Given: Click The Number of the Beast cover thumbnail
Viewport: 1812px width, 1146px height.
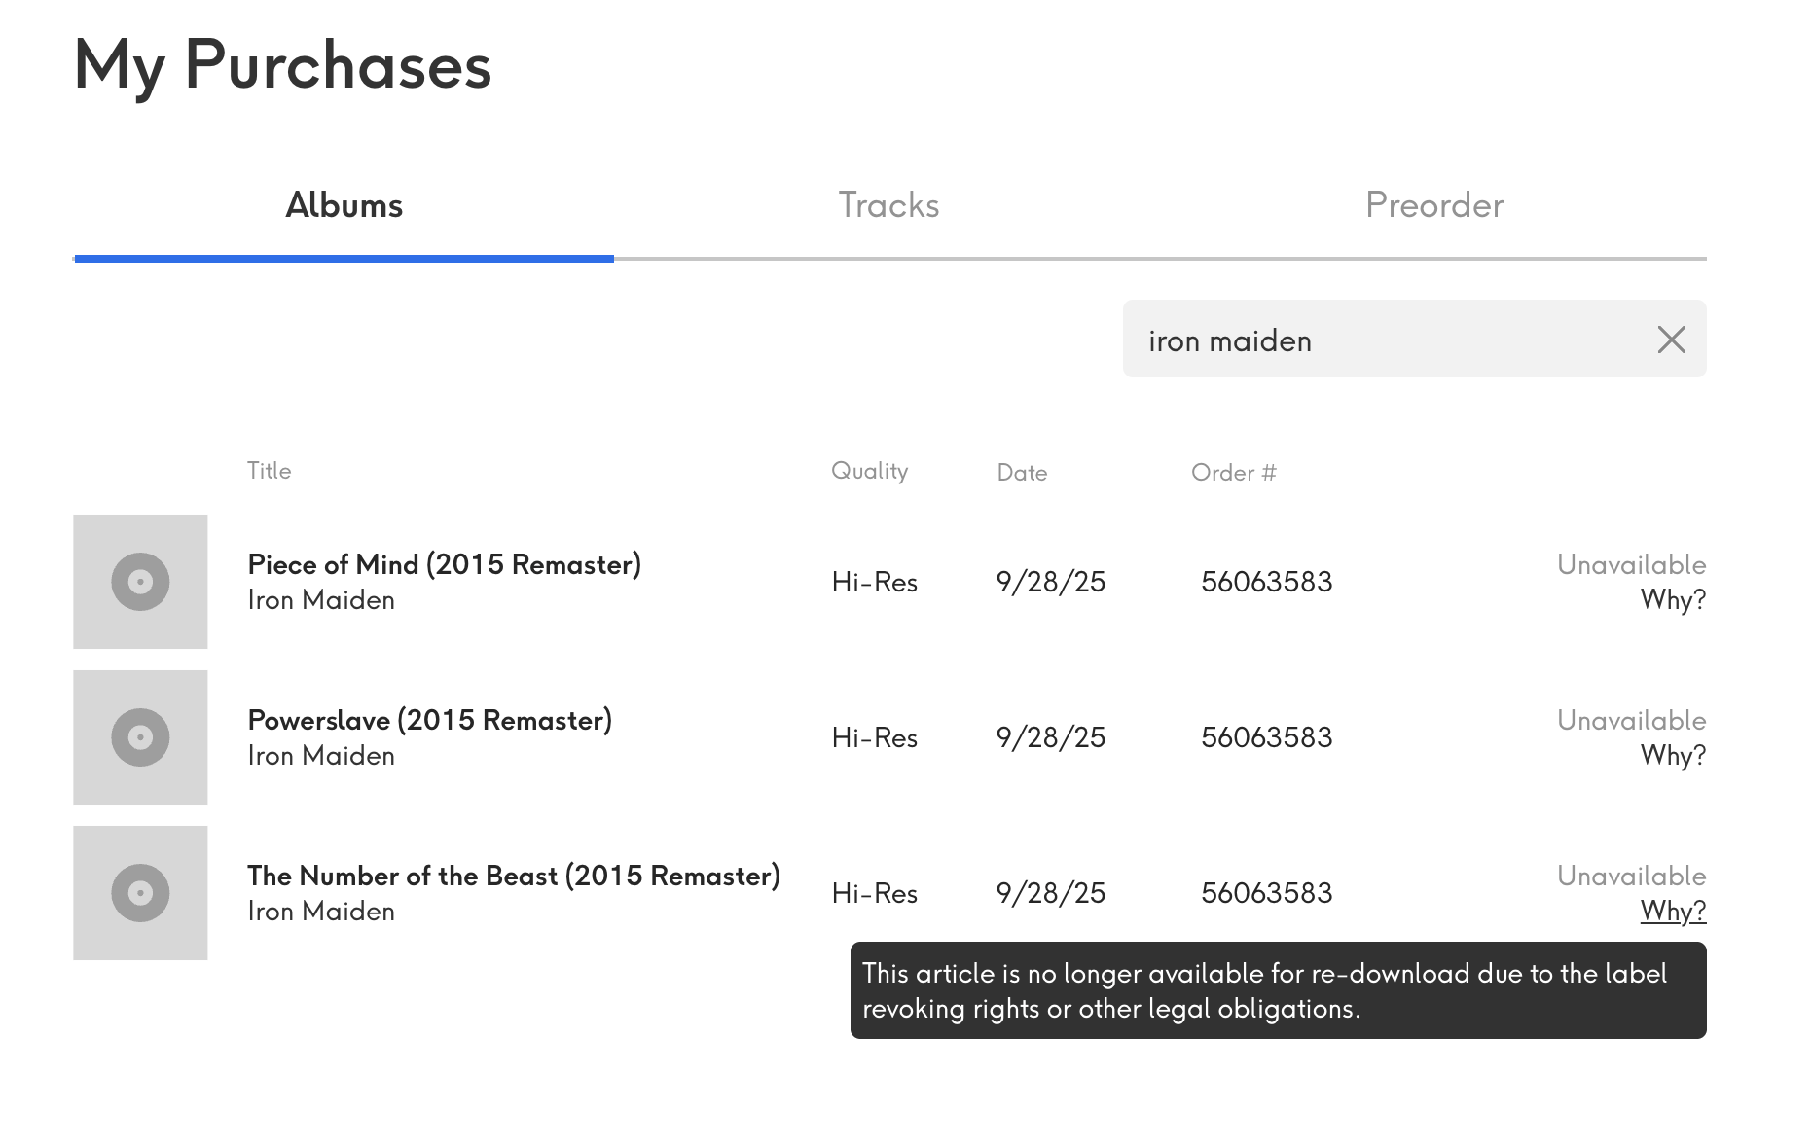Looking at the screenshot, I should (x=140, y=893).
